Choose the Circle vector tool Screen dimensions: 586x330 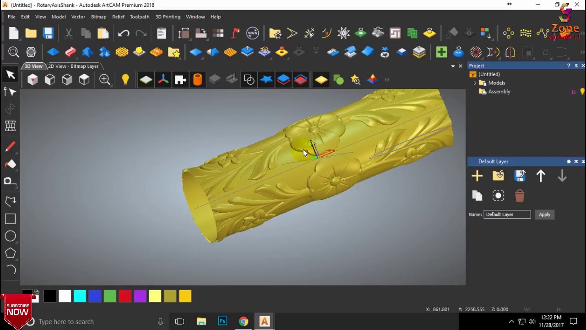(x=10, y=236)
